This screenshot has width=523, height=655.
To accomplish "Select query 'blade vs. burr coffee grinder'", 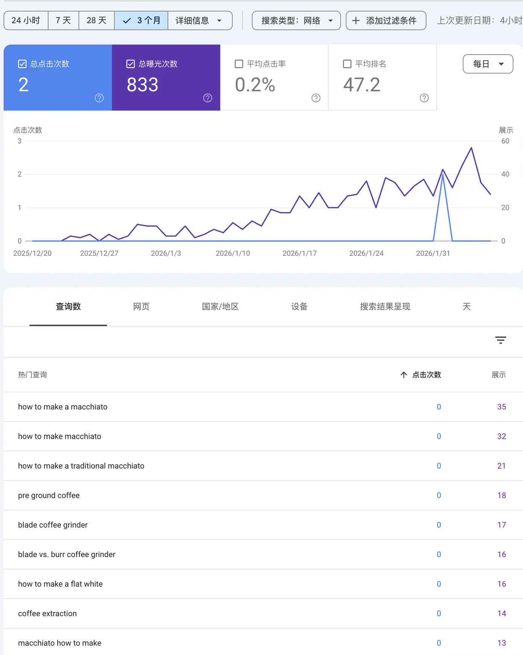I will (67, 554).
